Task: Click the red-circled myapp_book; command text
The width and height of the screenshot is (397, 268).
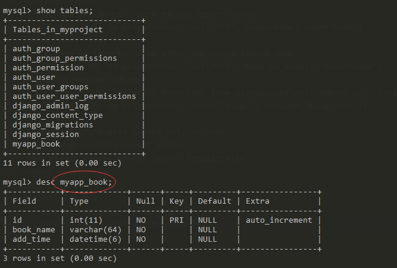Action: coord(86,182)
